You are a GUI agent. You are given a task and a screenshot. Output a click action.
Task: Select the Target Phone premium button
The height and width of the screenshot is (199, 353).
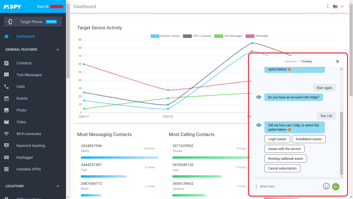33,22
